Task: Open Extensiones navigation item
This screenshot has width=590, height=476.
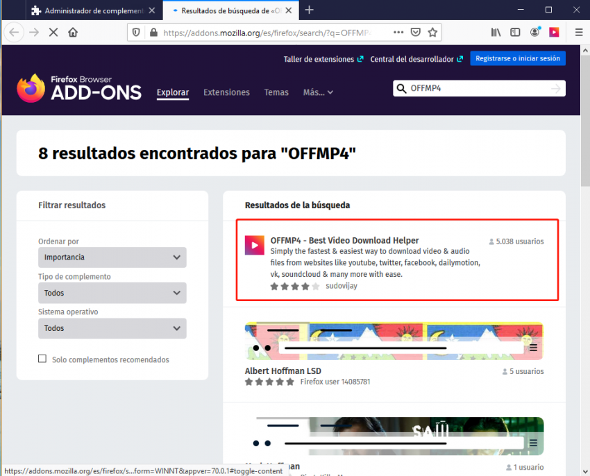Action: (226, 92)
